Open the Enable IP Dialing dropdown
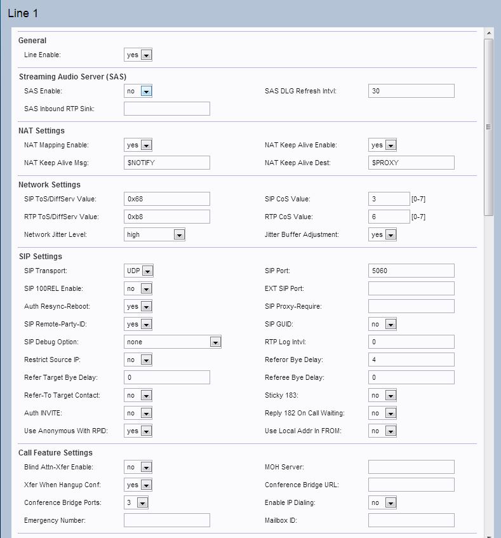The image size is (501, 538). [382, 503]
